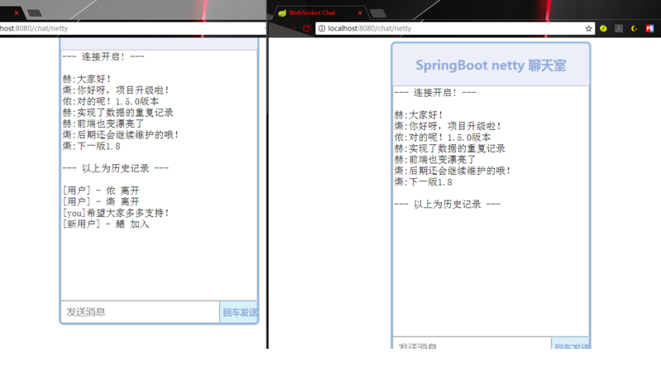Click '凘:下一版1.8' in right chat
Image resolution: width=661 pixels, height=367 pixels.
pos(424,182)
